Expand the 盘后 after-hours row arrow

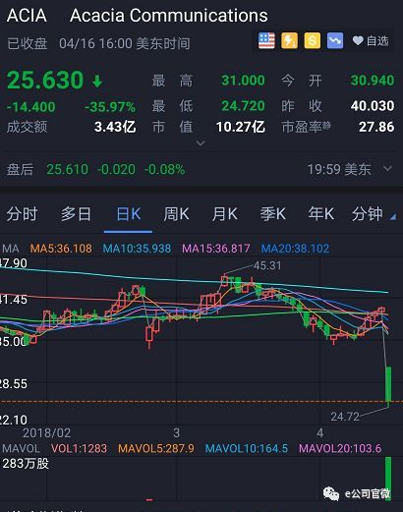click(387, 169)
